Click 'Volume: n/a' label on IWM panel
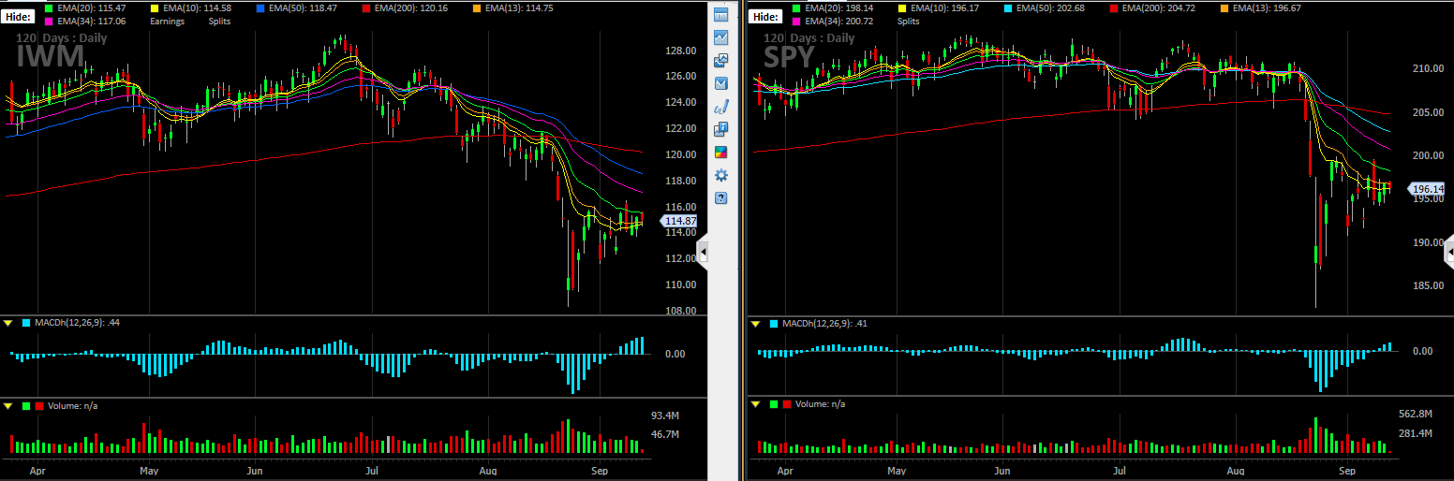1454x481 pixels. coord(72,405)
